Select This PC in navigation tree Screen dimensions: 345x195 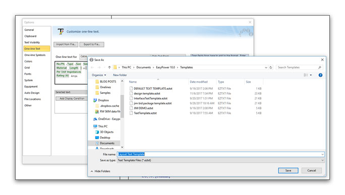pos(103,126)
